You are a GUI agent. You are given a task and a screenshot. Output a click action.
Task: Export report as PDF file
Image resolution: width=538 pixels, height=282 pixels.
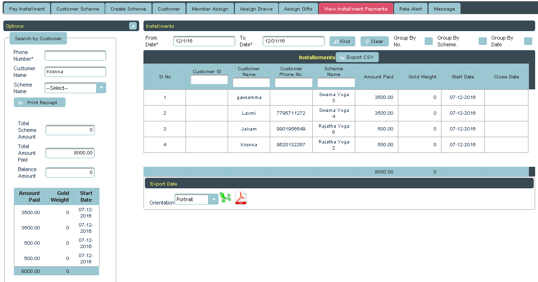coord(241,198)
